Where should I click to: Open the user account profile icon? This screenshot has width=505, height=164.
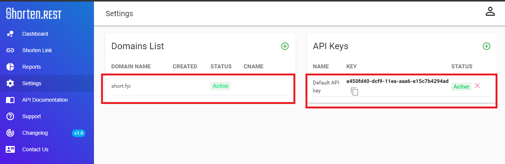(490, 11)
